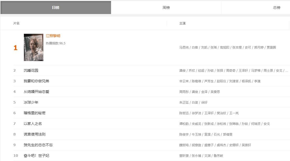Open the 周榜 weekly ranking tab

click(x=166, y=8)
